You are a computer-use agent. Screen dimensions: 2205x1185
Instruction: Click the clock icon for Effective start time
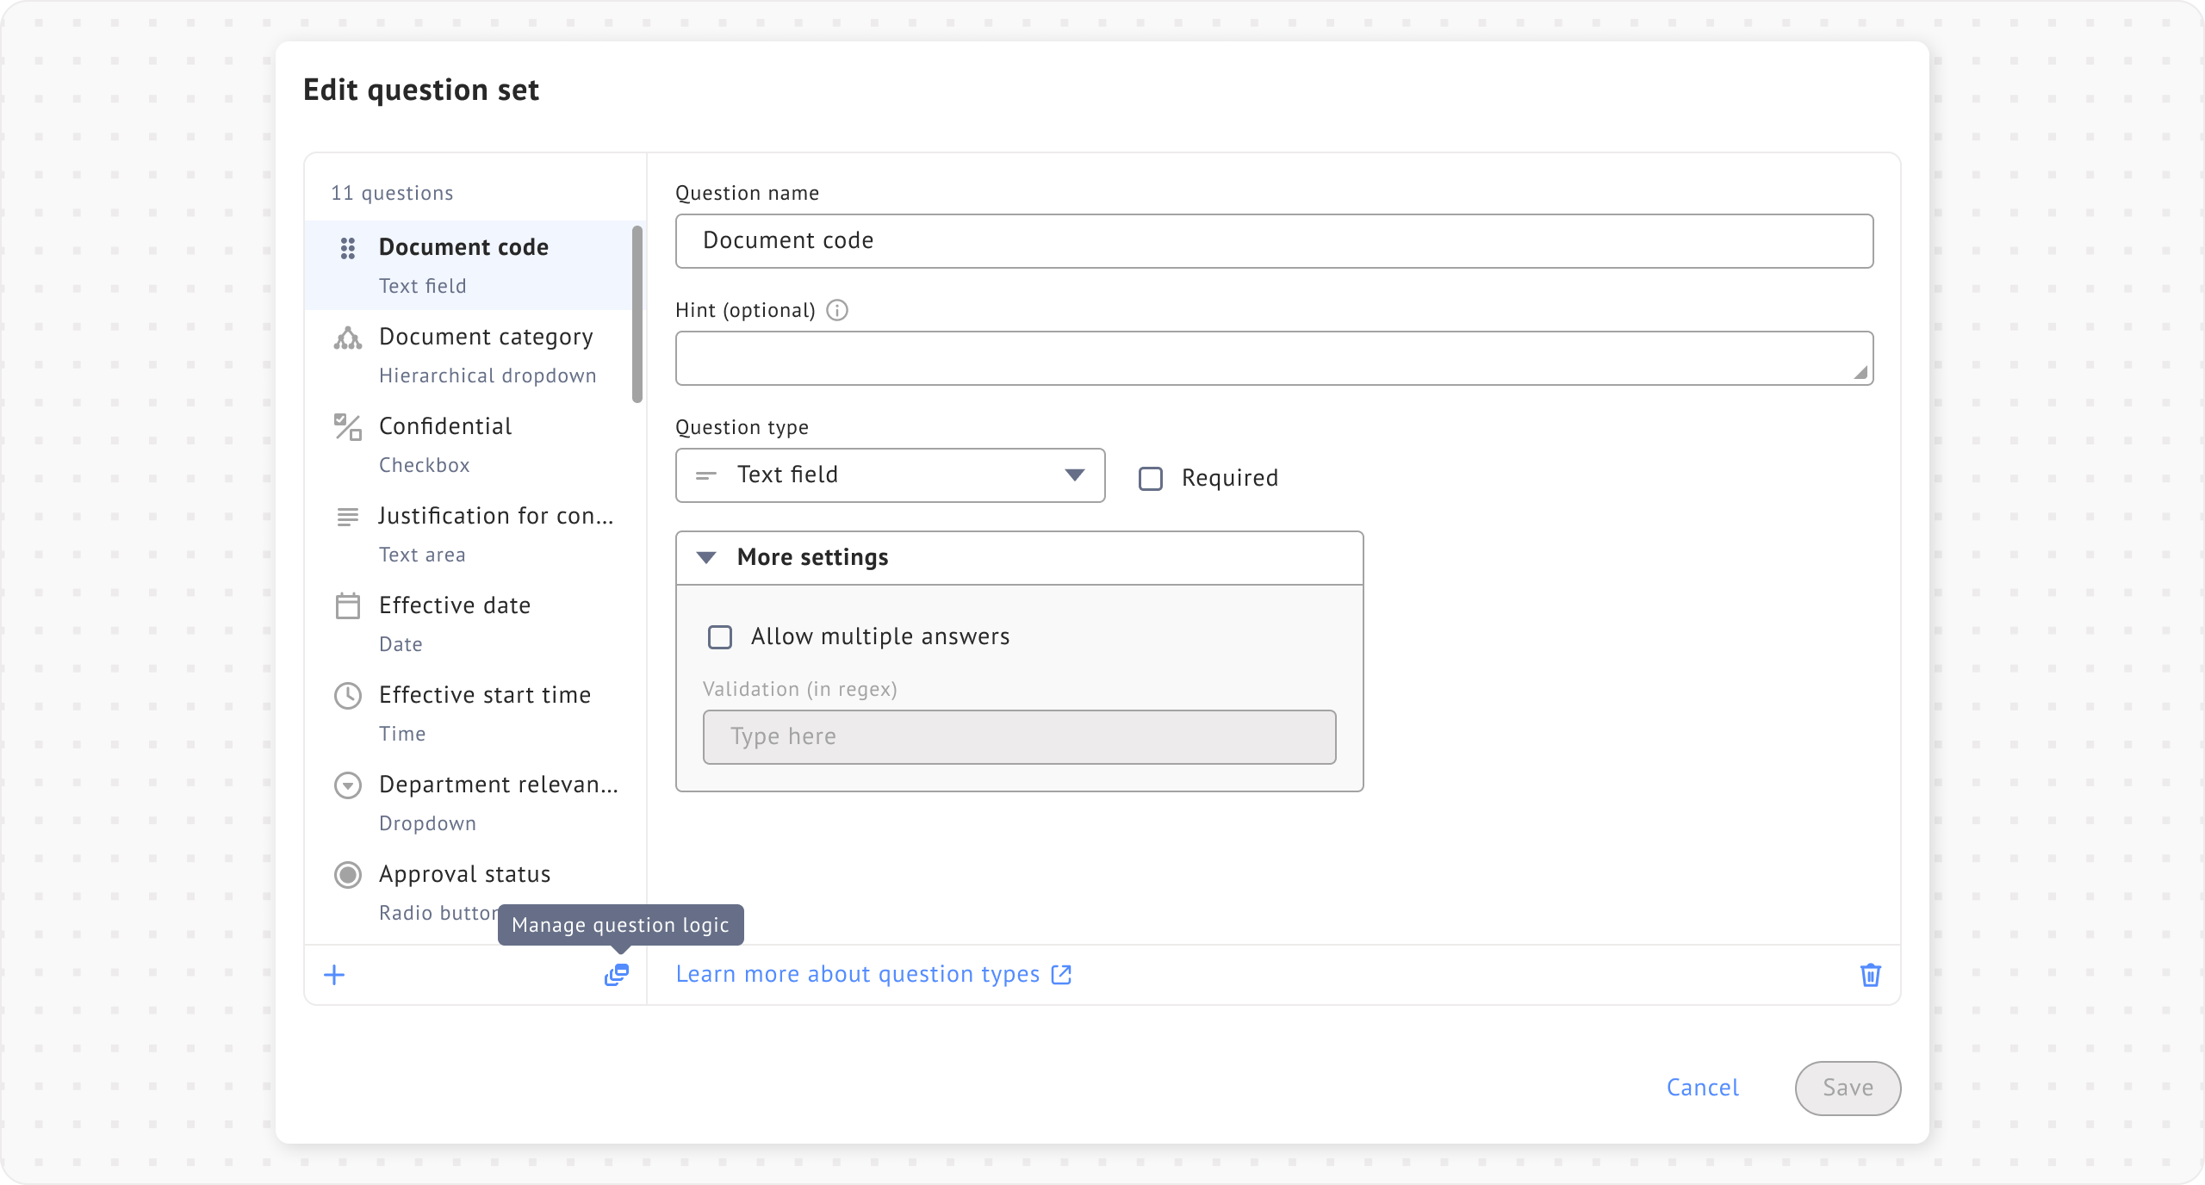[347, 695]
